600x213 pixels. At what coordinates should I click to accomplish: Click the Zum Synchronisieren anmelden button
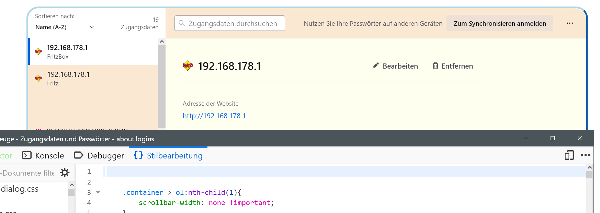tap(499, 23)
